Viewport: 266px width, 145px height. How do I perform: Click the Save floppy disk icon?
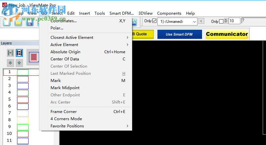(x=29, y=22)
